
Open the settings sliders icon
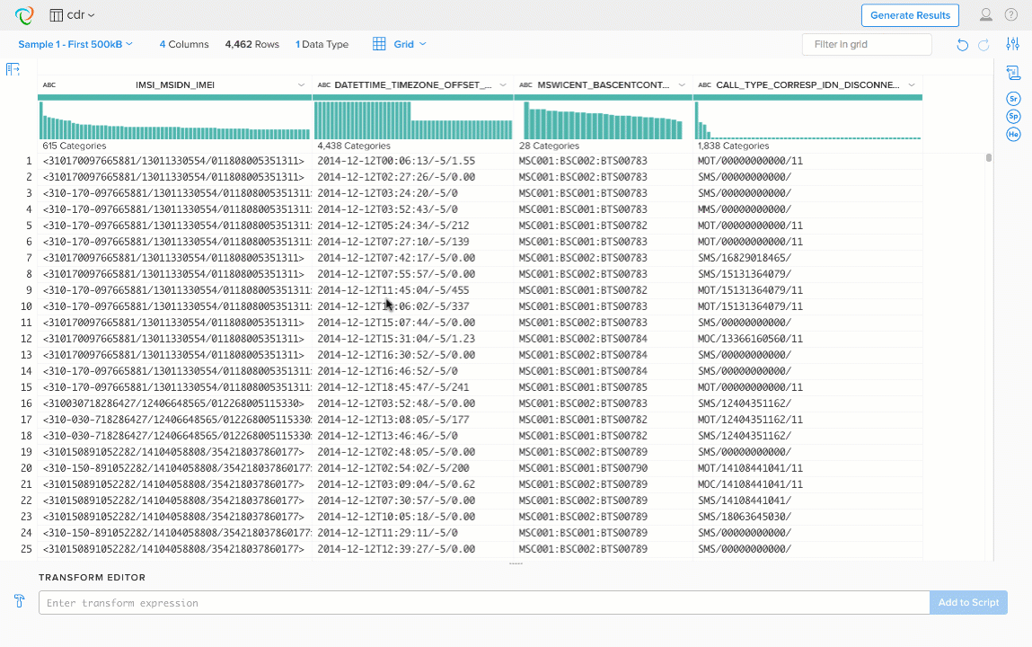pos(1013,44)
